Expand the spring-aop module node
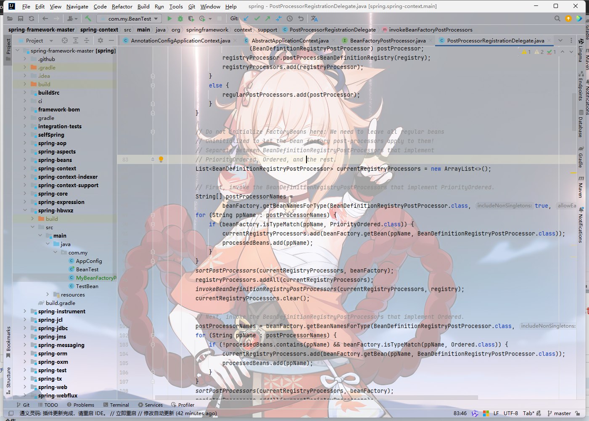This screenshot has width=589, height=421. (x=25, y=143)
